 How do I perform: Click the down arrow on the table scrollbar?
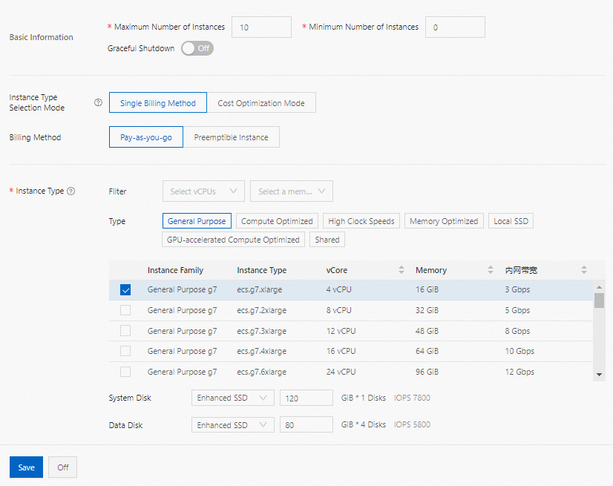pyautogui.click(x=600, y=374)
